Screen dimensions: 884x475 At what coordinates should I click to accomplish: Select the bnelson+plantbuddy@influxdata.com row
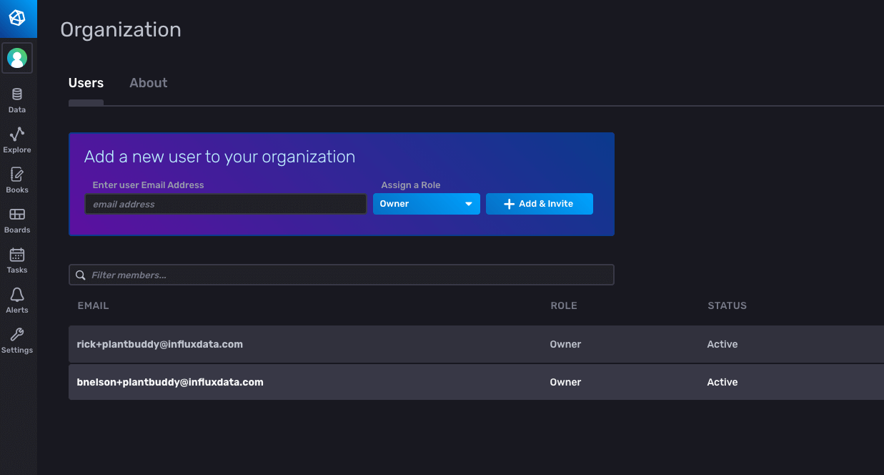point(169,382)
